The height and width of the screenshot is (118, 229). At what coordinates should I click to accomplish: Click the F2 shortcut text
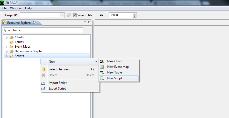pos(93,69)
